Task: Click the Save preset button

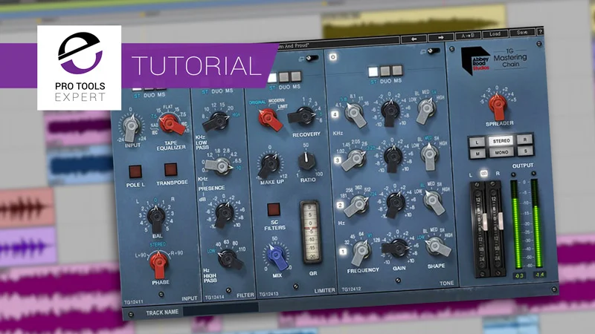Action: pyautogui.click(x=522, y=33)
